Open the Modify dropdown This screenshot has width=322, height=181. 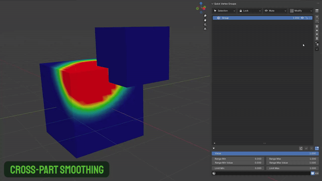coord(301,11)
